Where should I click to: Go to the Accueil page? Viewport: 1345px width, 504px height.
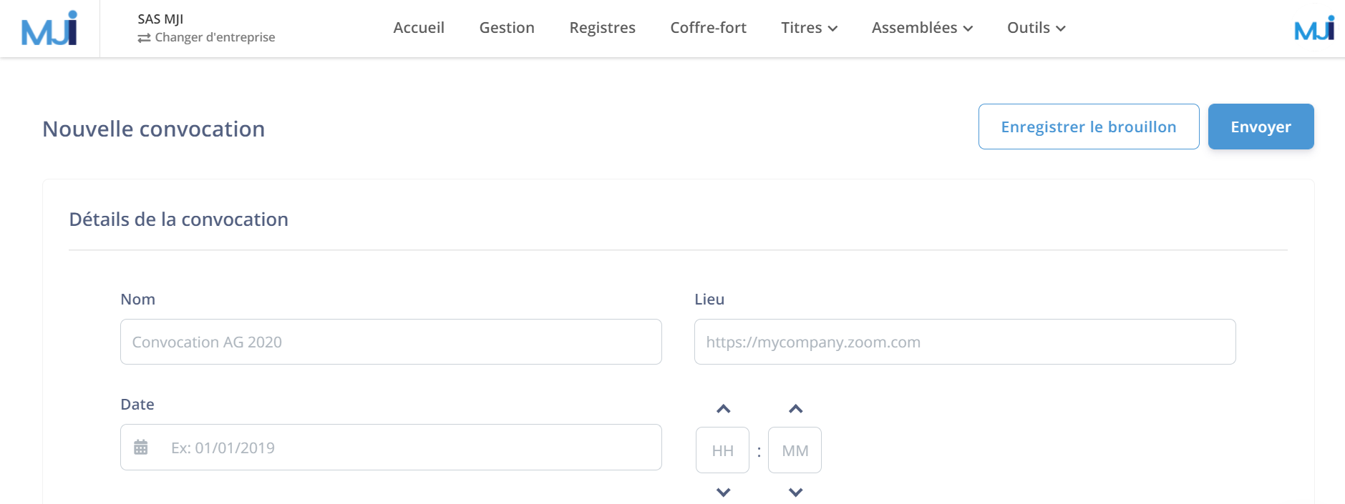pyautogui.click(x=419, y=28)
